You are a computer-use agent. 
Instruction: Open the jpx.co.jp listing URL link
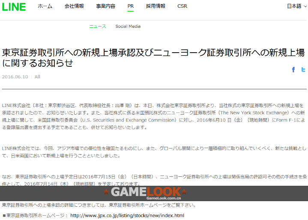pyautogui.click(x=127, y=215)
